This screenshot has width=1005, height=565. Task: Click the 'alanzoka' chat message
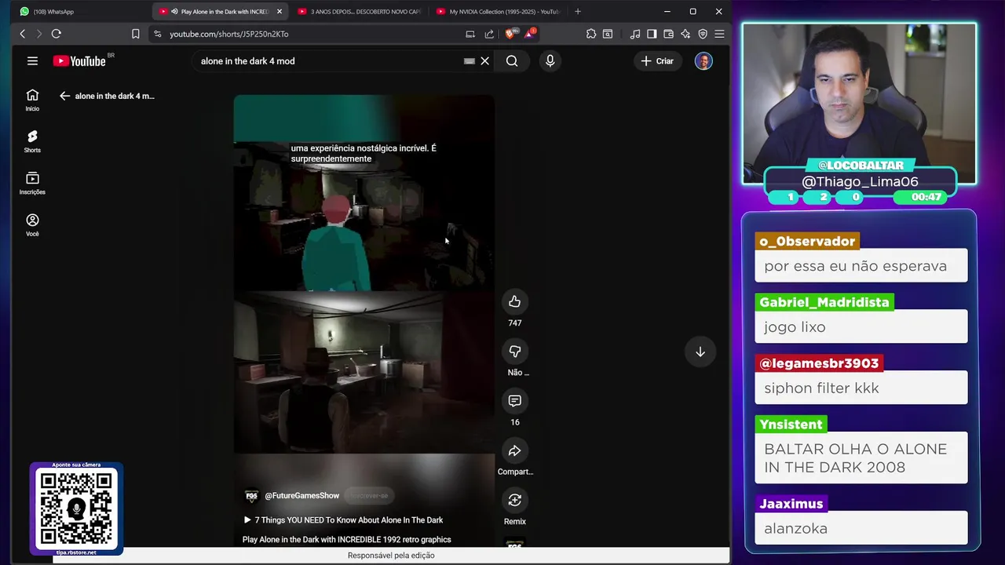pyautogui.click(x=861, y=528)
